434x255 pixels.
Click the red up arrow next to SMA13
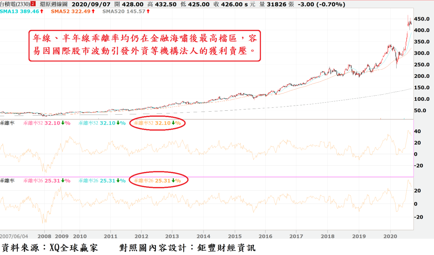click(42, 11)
